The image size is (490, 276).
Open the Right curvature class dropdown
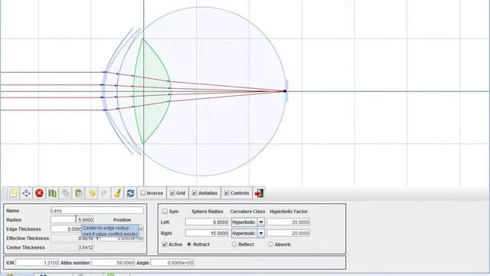[x=260, y=233]
